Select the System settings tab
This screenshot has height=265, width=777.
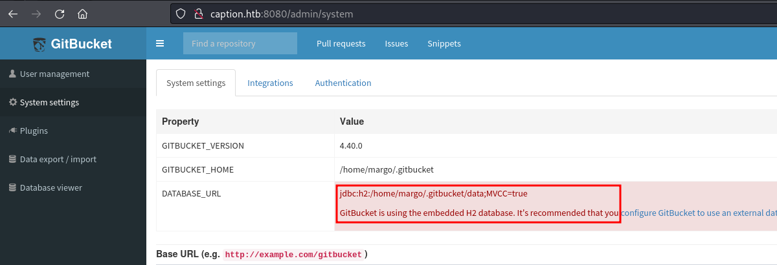(x=196, y=83)
